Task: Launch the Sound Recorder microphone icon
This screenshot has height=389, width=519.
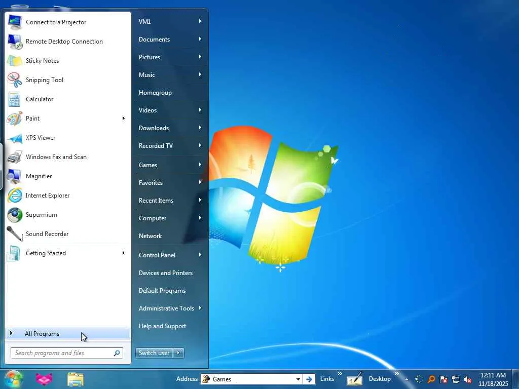Action: (15, 234)
